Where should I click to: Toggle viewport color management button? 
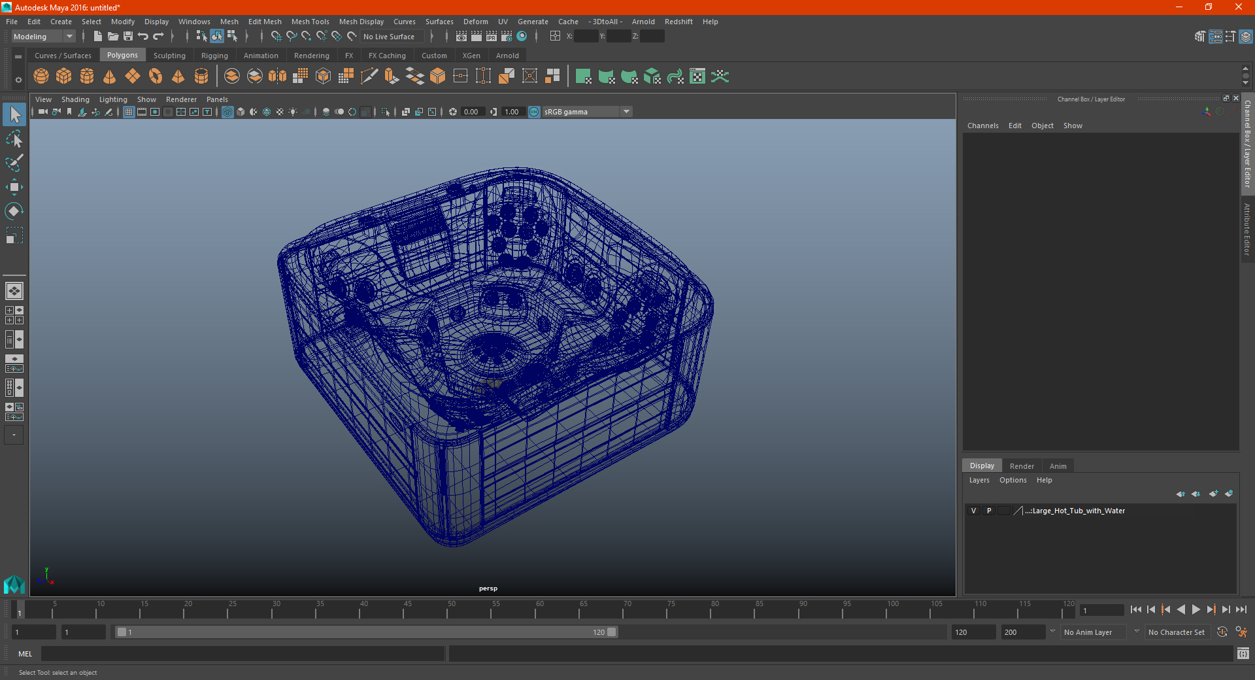coord(534,112)
